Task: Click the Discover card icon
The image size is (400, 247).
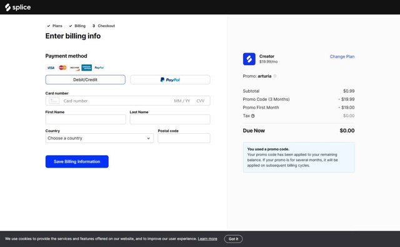Action: pyautogui.click(x=74, y=68)
